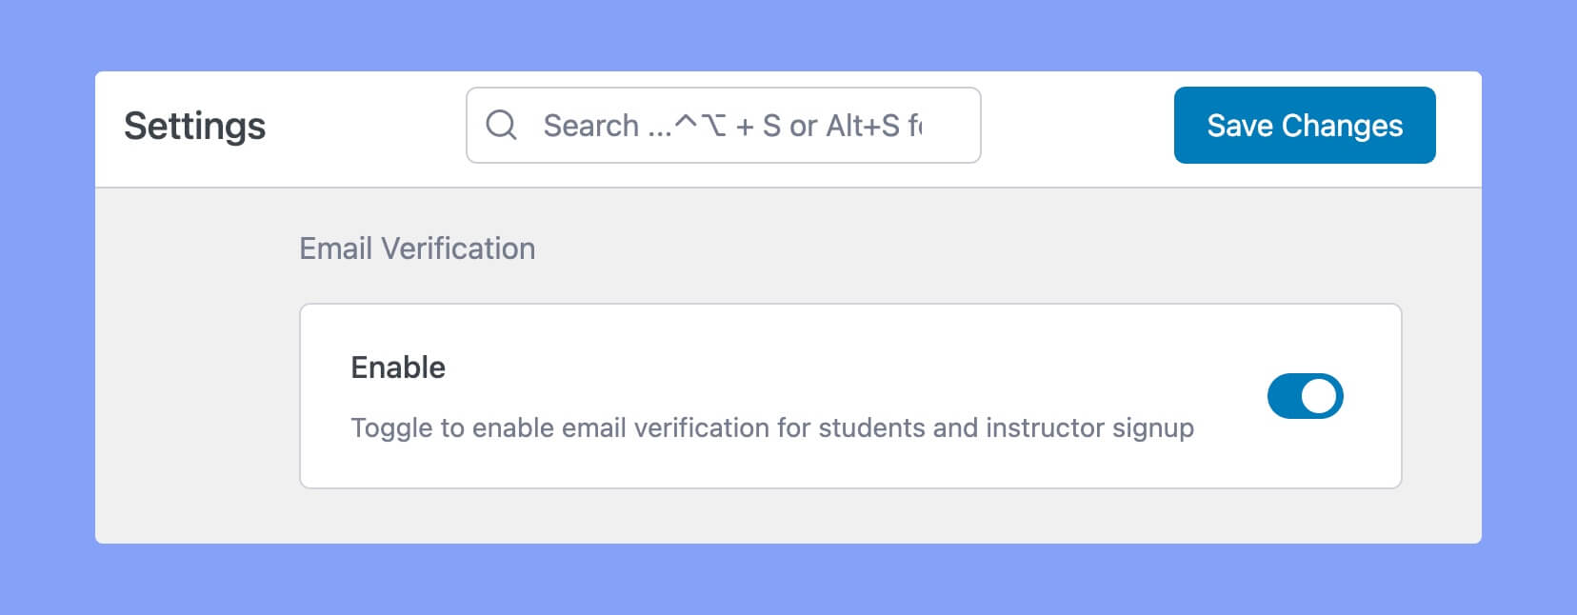Click the toggle description text about signup

point(771,427)
